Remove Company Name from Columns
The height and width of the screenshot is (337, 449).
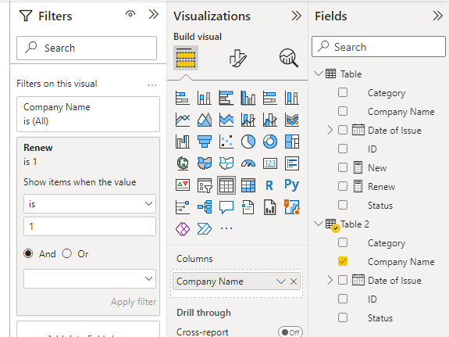[294, 281]
